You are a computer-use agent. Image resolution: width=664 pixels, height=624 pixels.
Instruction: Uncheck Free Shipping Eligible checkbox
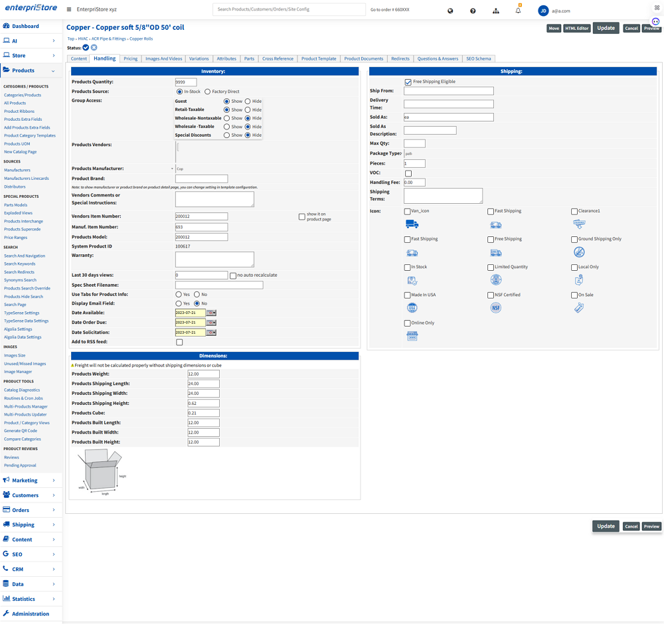(408, 82)
